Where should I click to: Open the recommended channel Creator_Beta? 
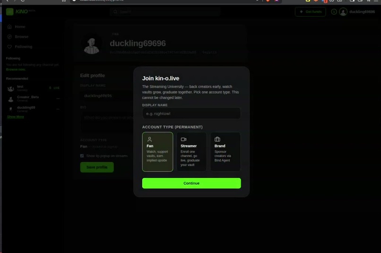[x=33, y=98]
